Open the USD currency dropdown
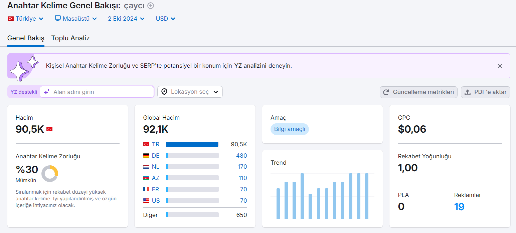516x233 pixels. tap(165, 19)
